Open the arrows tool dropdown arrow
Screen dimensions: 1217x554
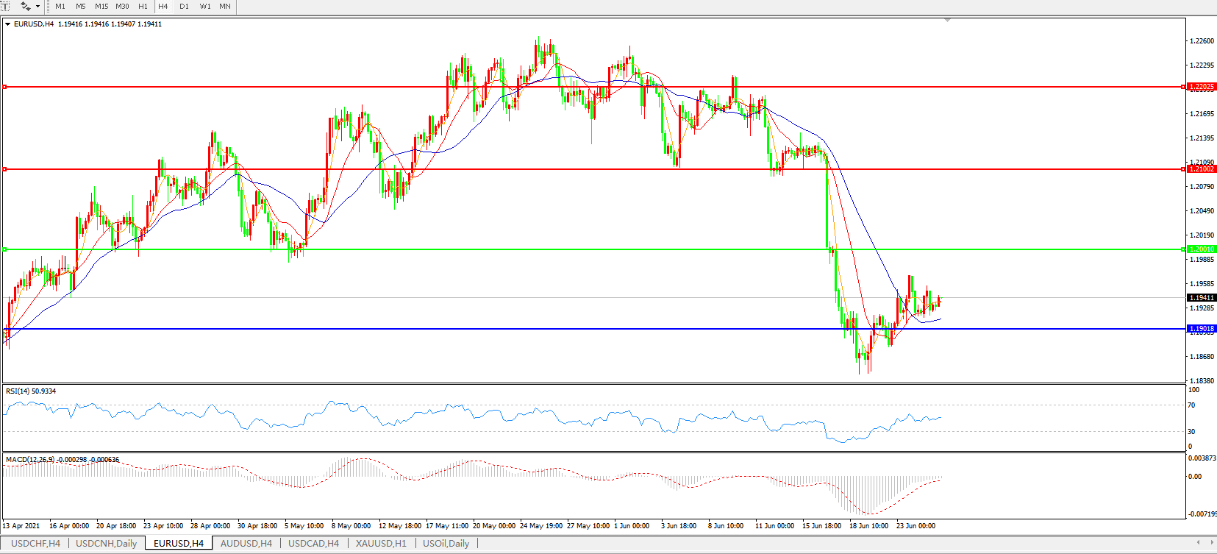coord(38,7)
